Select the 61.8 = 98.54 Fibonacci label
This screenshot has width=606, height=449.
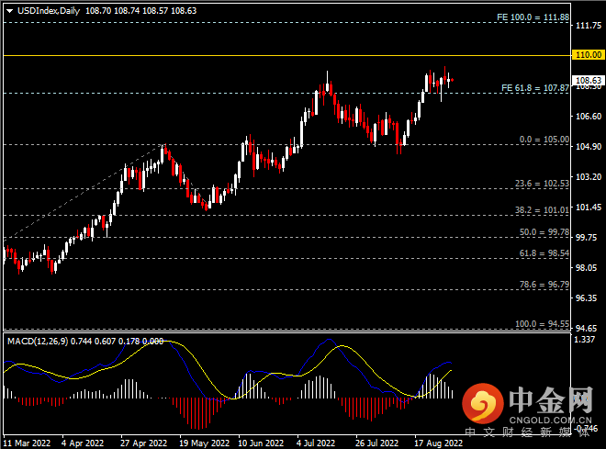(544, 253)
